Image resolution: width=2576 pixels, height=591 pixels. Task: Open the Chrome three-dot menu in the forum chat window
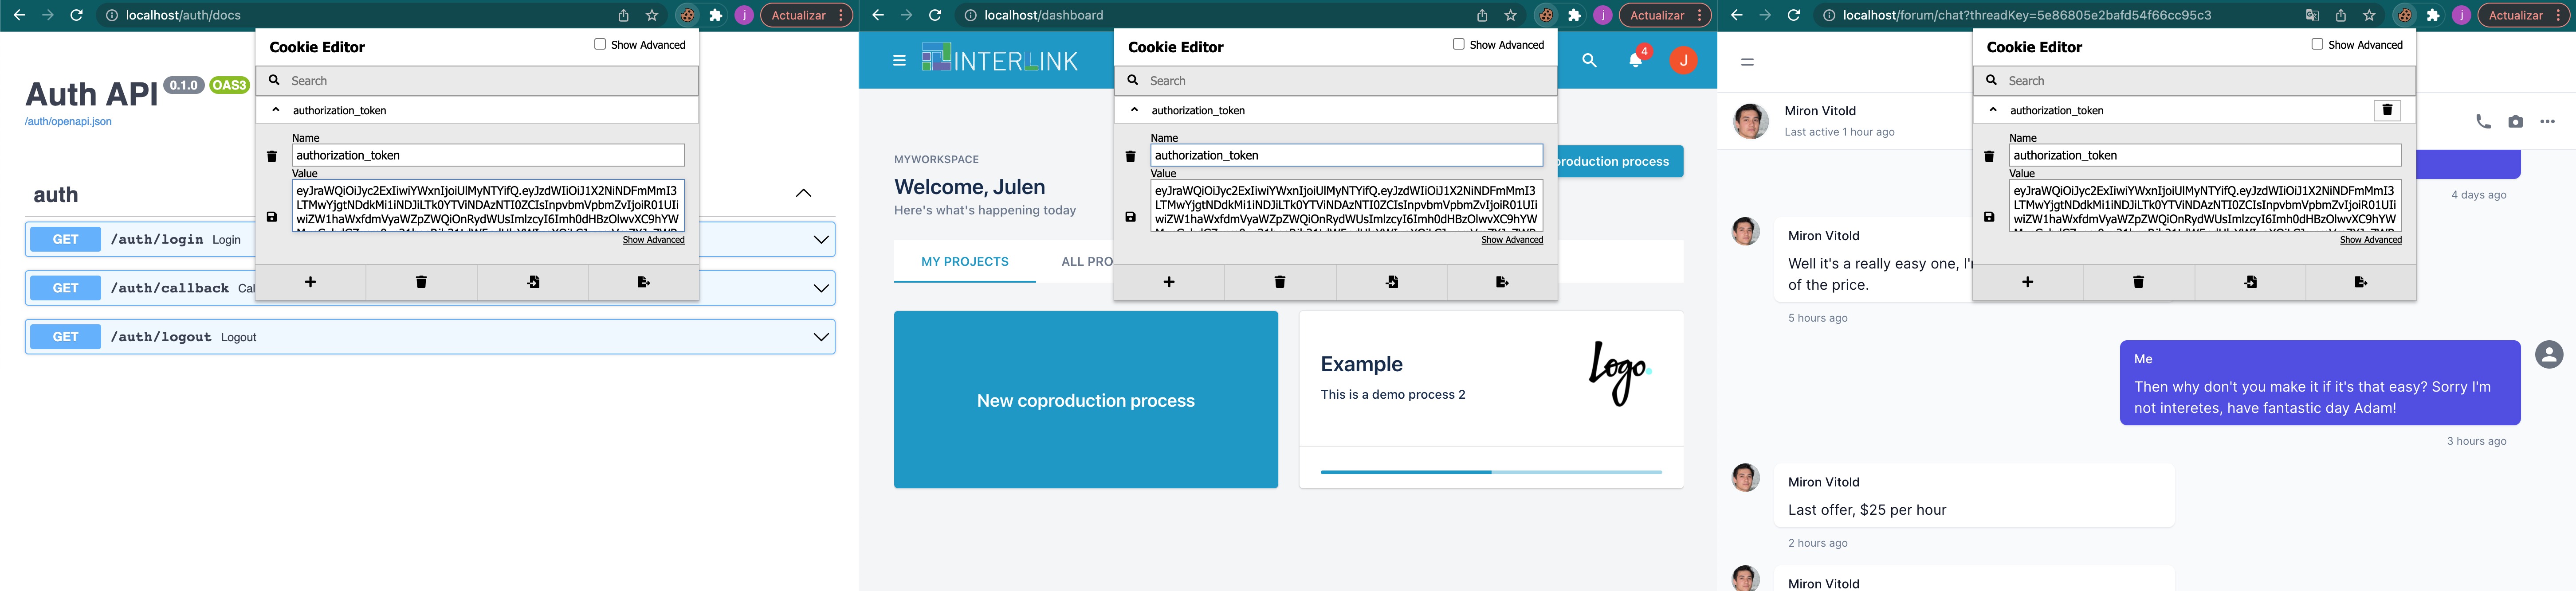(x=2559, y=15)
